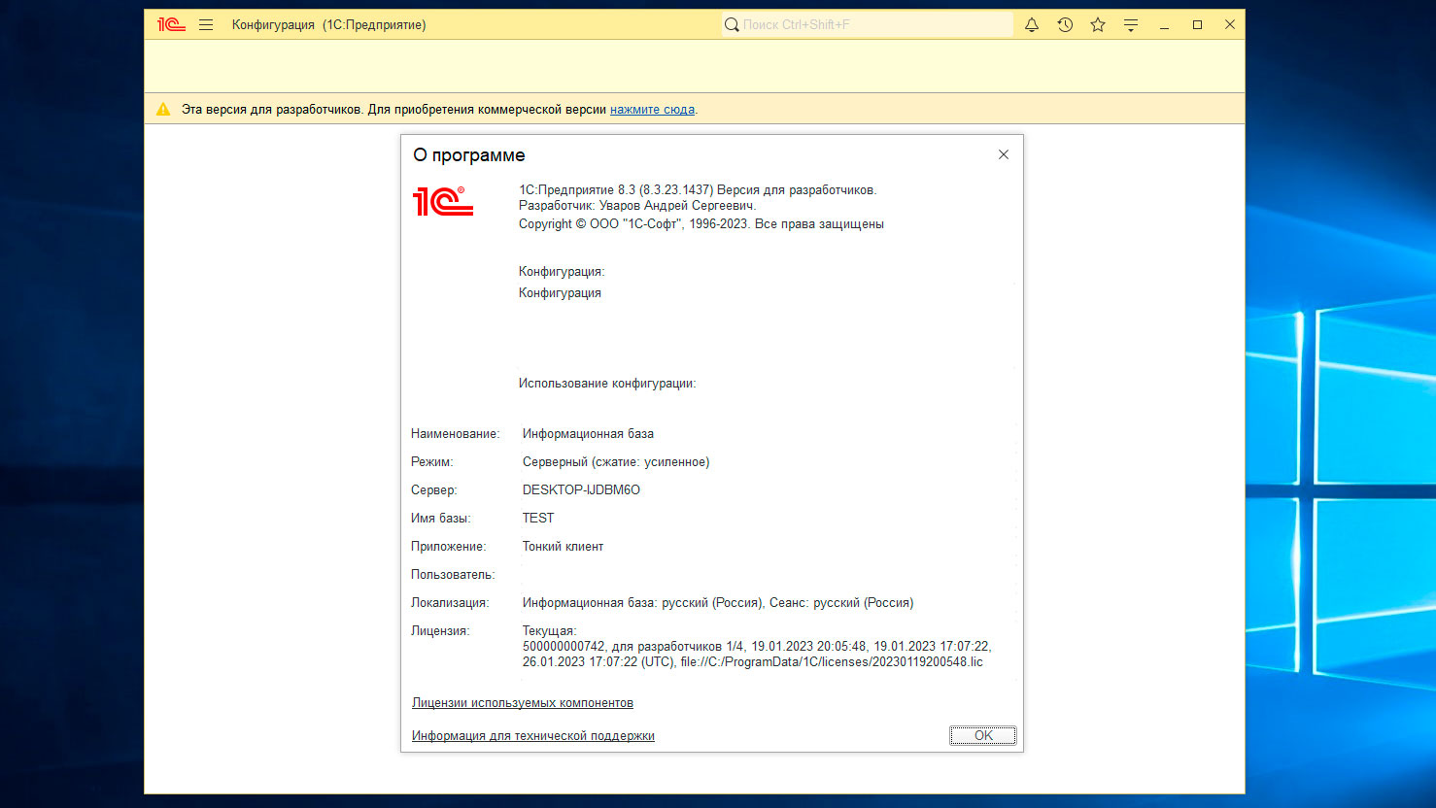Click the 'Локализация:' label
The height and width of the screenshot is (808, 1436).
point(450,602)
